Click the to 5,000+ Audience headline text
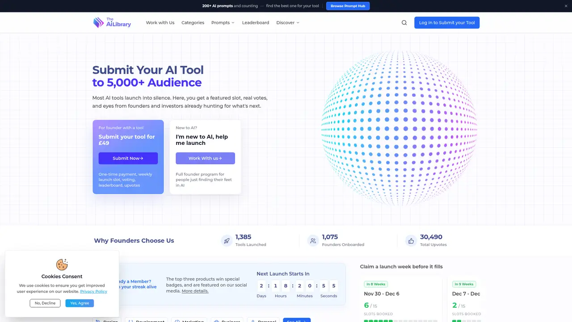 click(x=147, y=83)
